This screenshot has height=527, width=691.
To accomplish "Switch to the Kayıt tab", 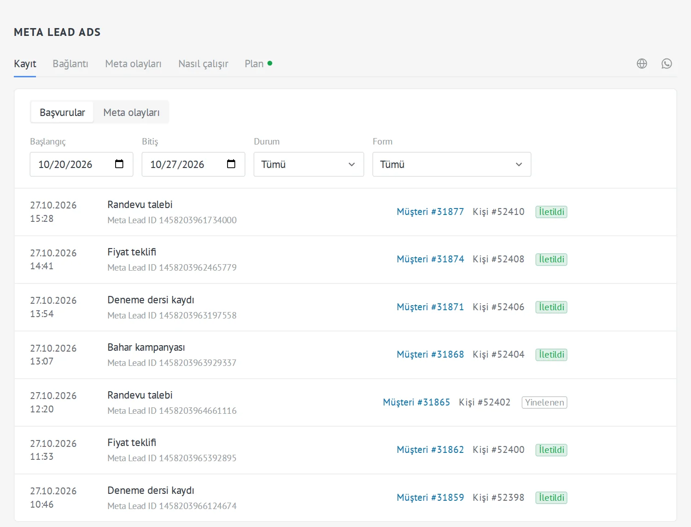I will coord(25,64).
